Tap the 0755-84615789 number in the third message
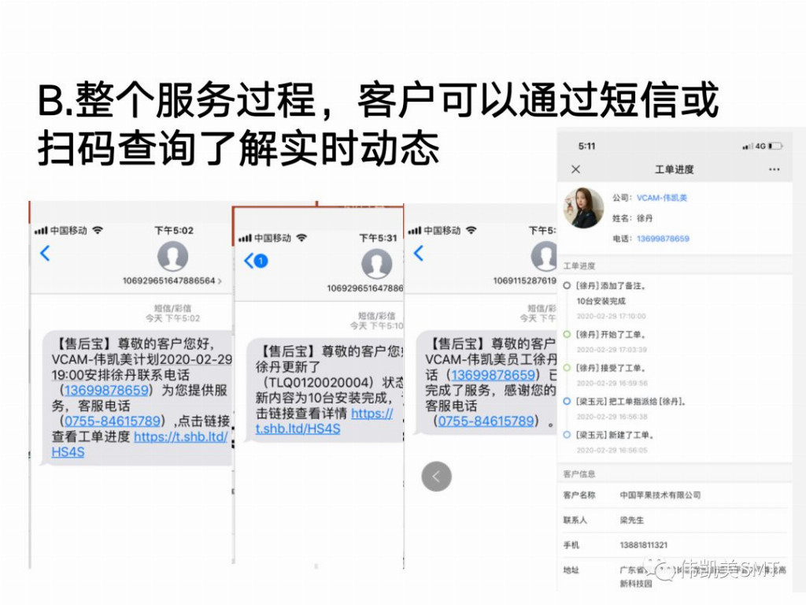Screen dimensions: 806x605 coord(486,421)
